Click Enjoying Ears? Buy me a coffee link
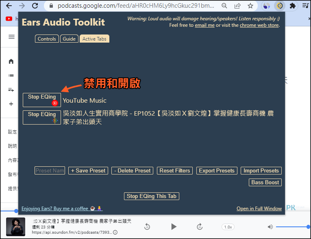 pos(62,209)
